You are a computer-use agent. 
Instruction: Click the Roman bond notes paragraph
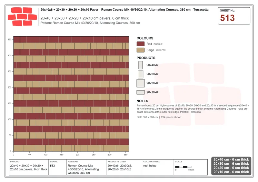(193, 109)
